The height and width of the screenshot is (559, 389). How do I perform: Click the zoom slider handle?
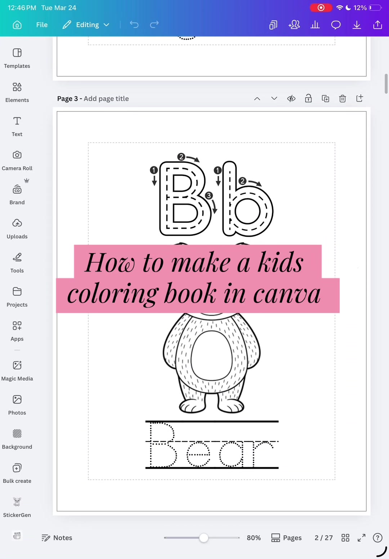[x=204, y=538]
